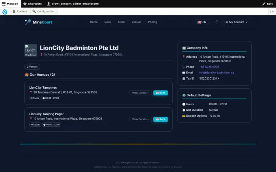Click the Drupal drop logo icon

coord(5,11)
